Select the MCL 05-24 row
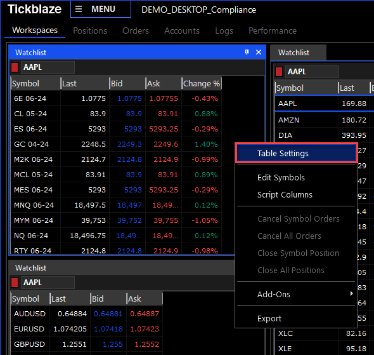The width and height of the screenshot is (374, 355). coord(116,175)
